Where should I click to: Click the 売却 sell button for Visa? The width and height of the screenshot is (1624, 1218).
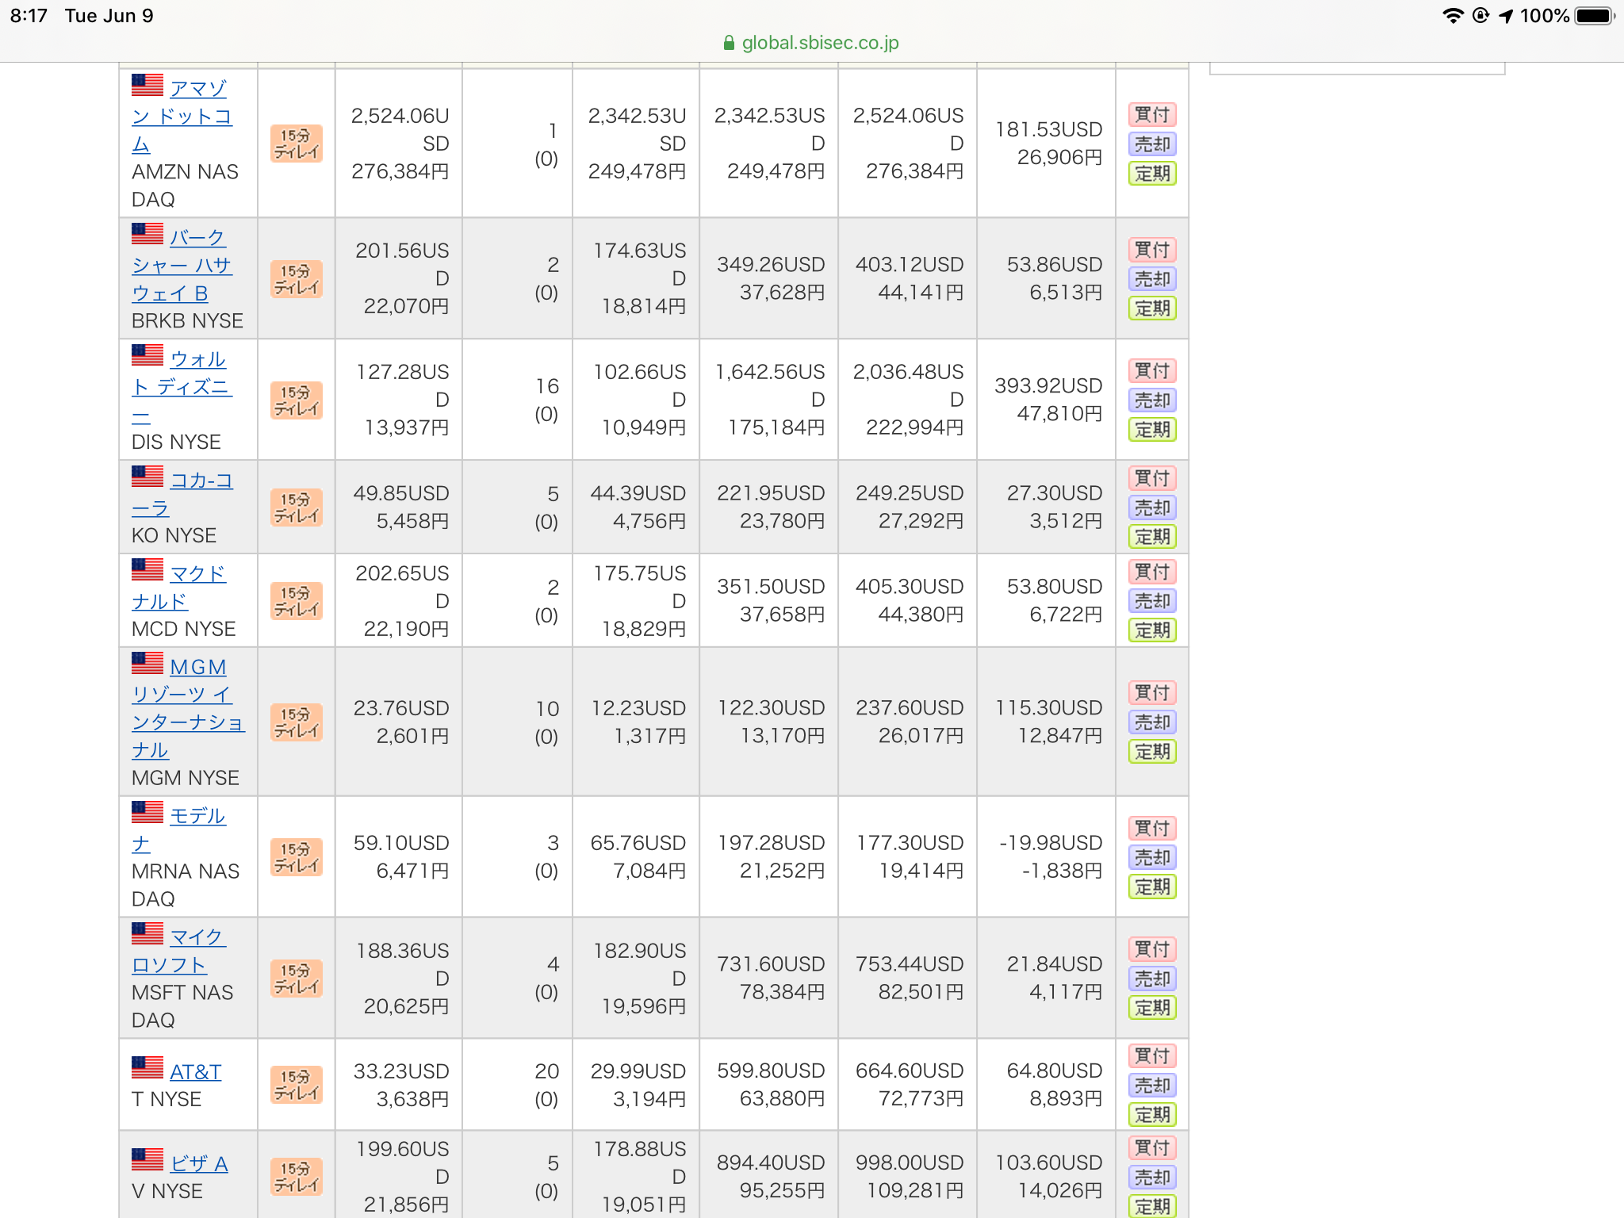pos(1152,1178)
